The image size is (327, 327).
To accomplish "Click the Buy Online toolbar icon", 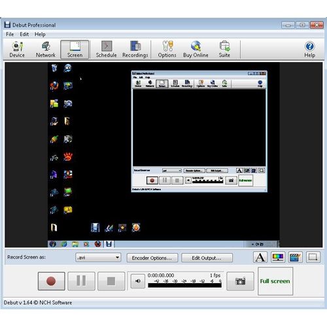I will pos(196,50).
